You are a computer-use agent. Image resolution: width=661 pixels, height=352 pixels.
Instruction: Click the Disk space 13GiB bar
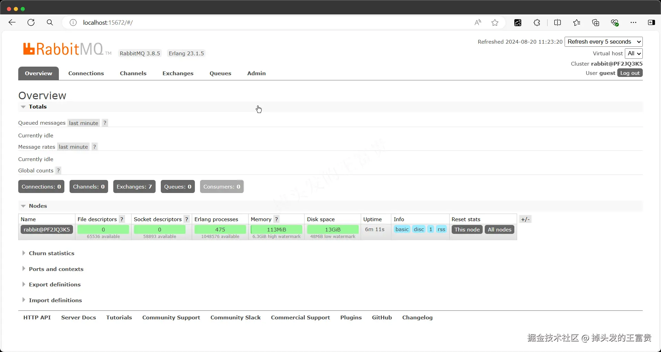(333, 229)
